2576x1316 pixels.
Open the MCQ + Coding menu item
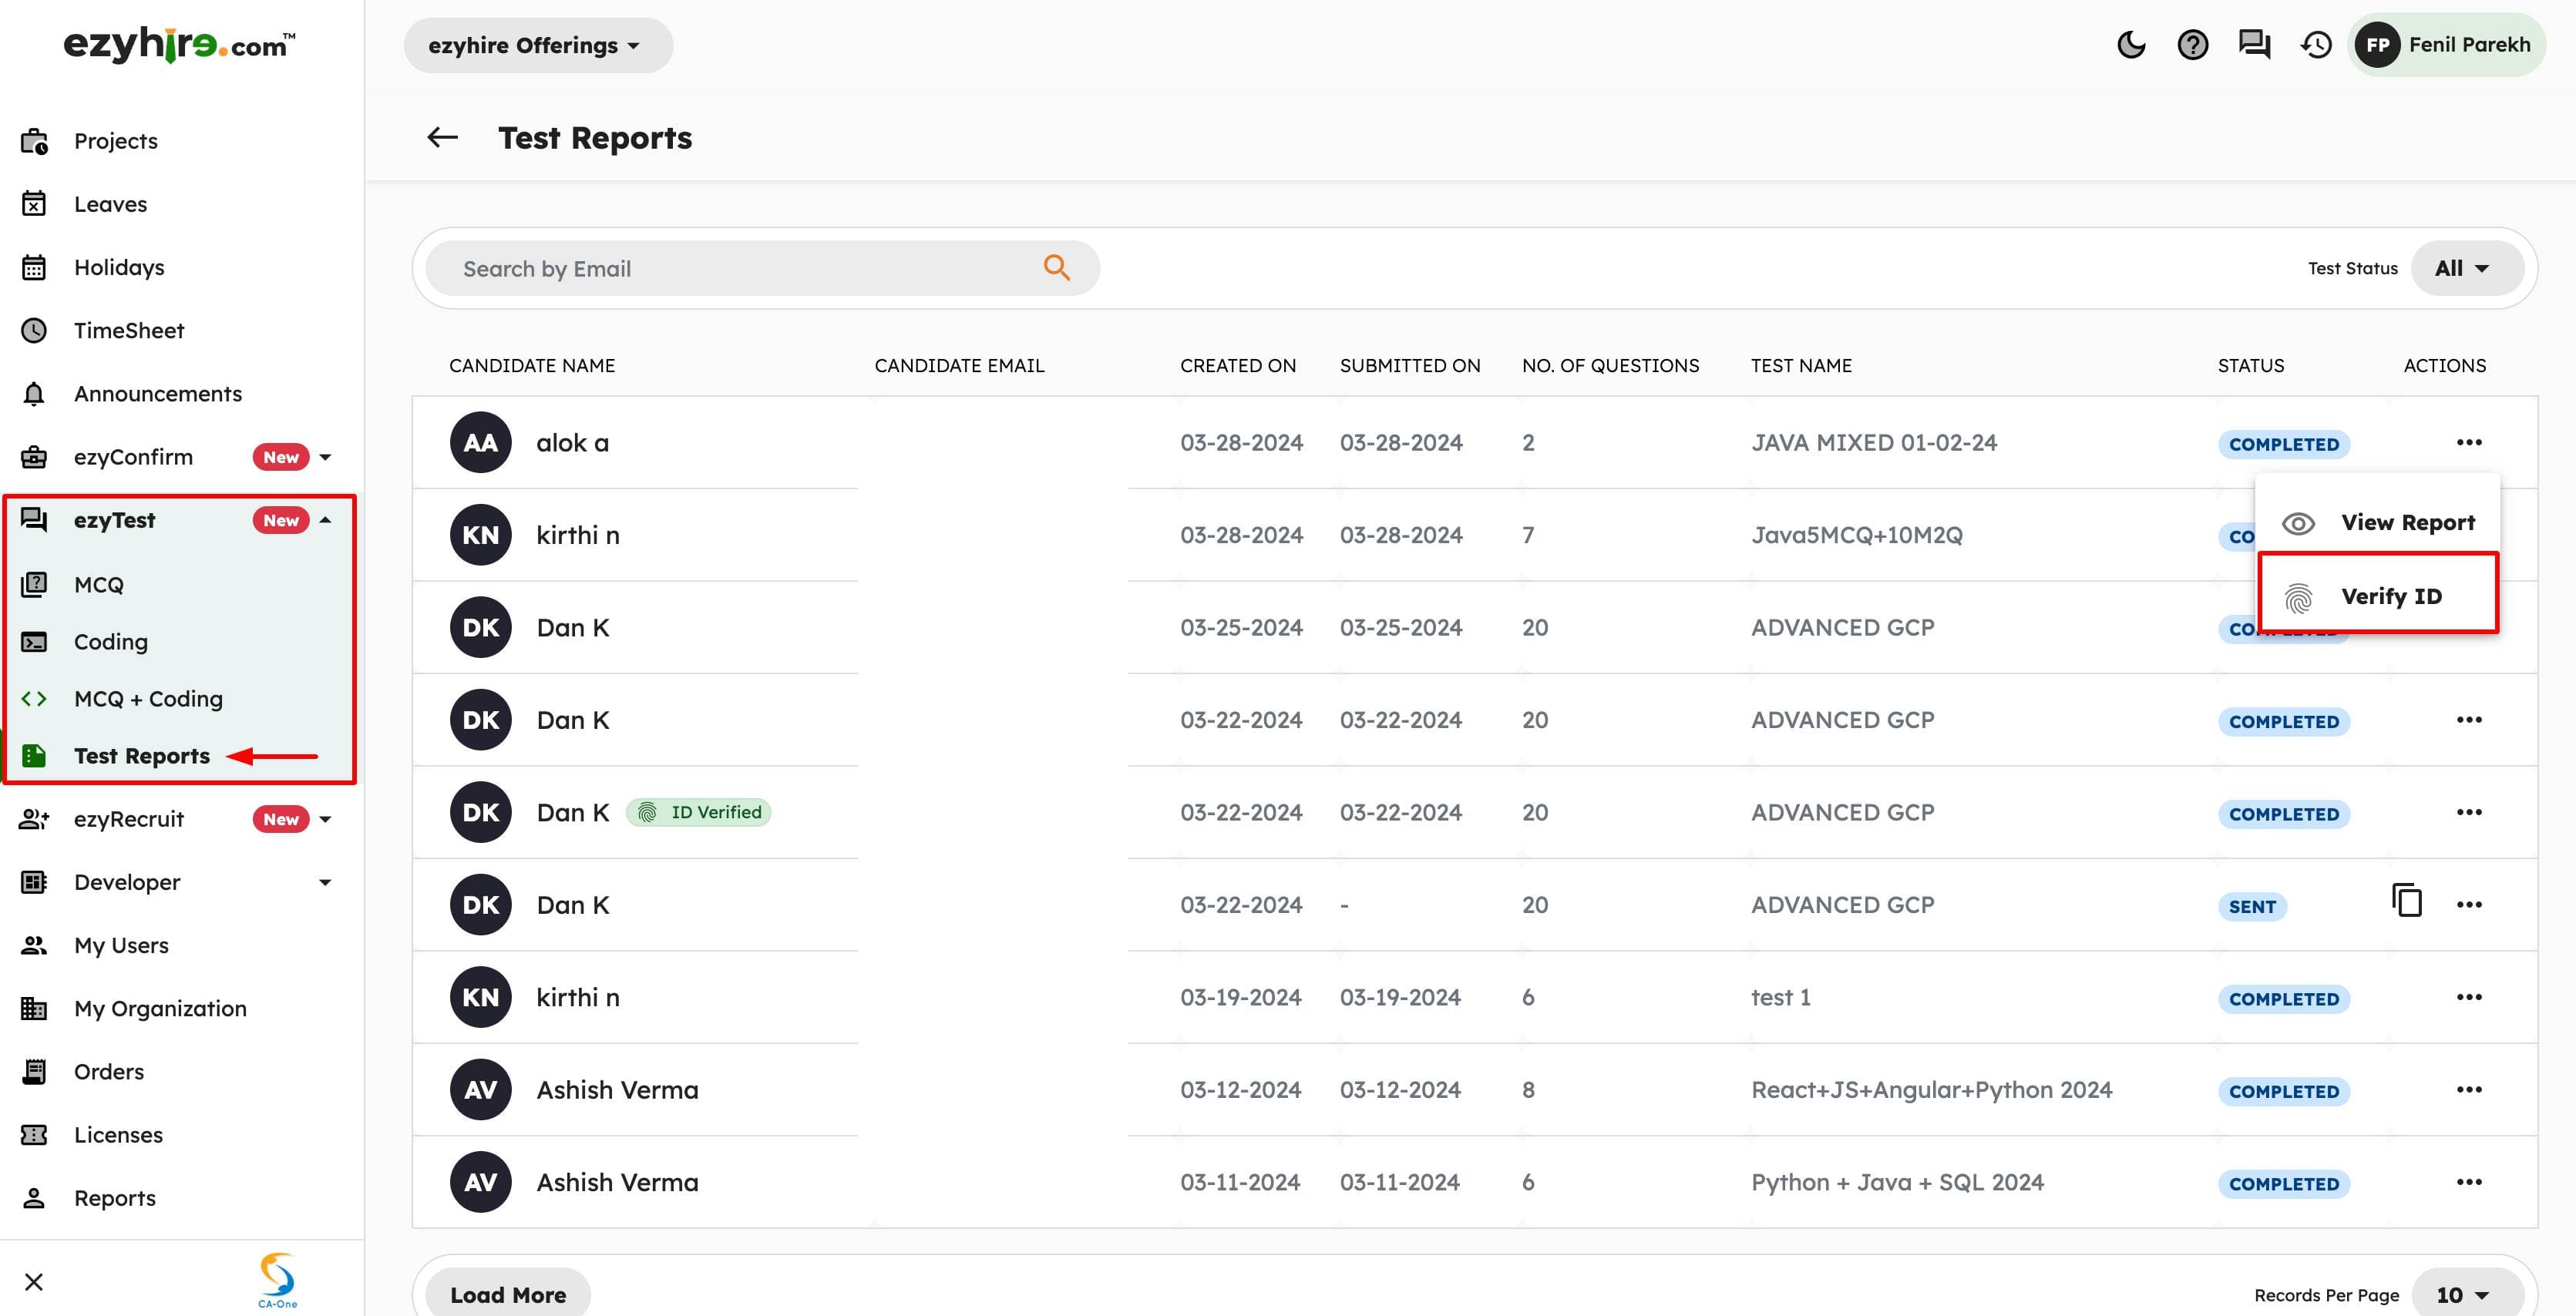(148, 699)
